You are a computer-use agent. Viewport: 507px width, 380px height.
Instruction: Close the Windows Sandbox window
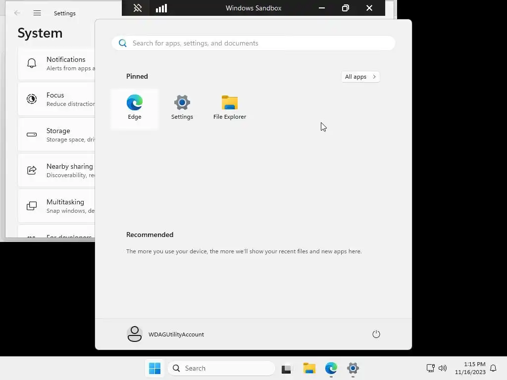(369, 8)
